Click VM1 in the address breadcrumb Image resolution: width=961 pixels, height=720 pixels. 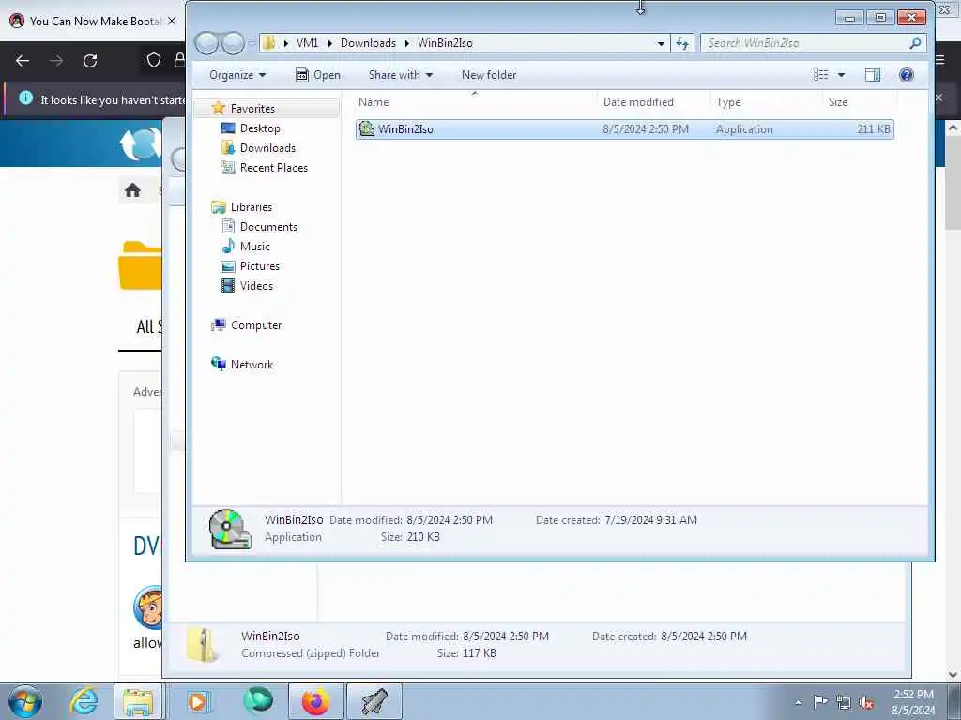(x=307, y=43)
